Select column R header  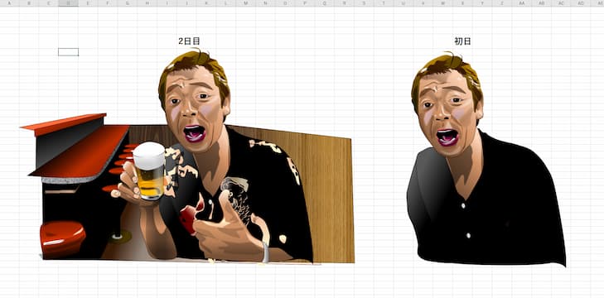(x=344, y=3)
